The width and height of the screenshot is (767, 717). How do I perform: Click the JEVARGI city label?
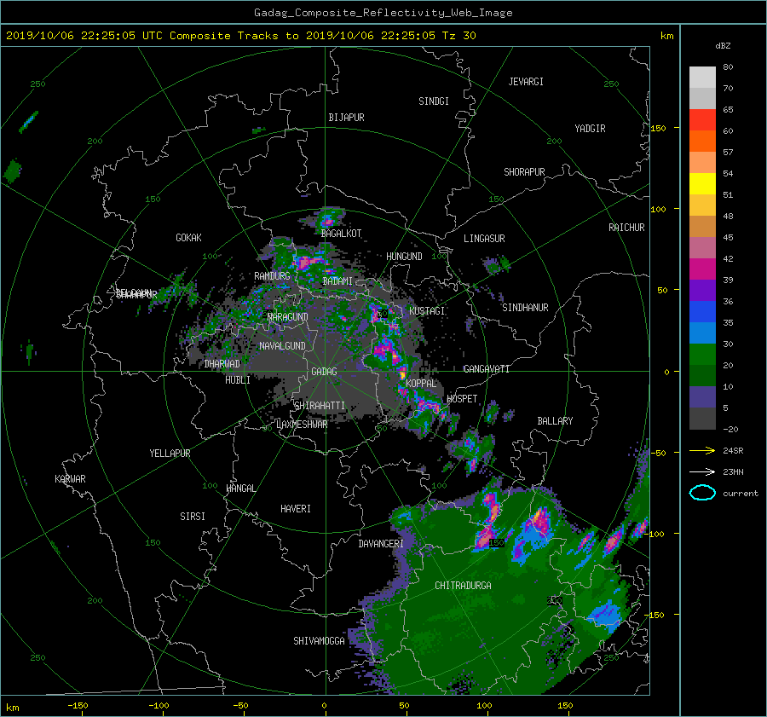coord(526,82)
